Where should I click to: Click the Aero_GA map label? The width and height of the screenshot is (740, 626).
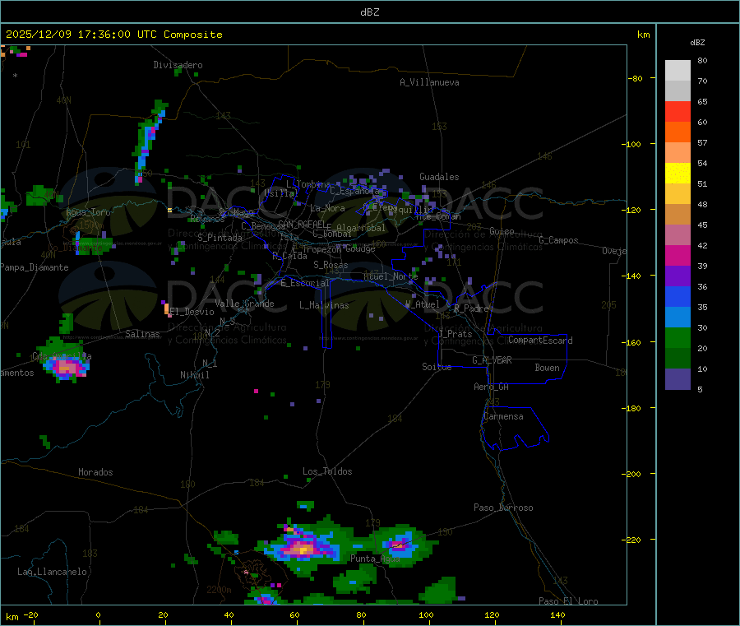tap(492, 387)
